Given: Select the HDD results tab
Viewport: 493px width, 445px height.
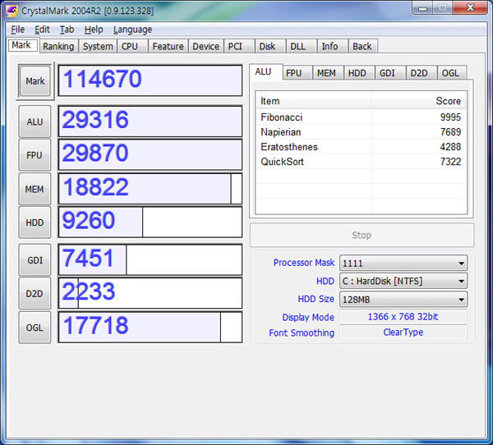Looking at the screenshot, I should coord(357,73).
